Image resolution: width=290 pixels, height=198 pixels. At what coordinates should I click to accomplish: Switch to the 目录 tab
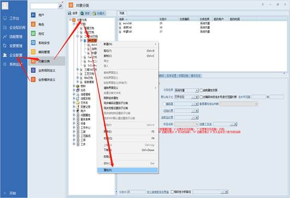click(x=73, y=13)
